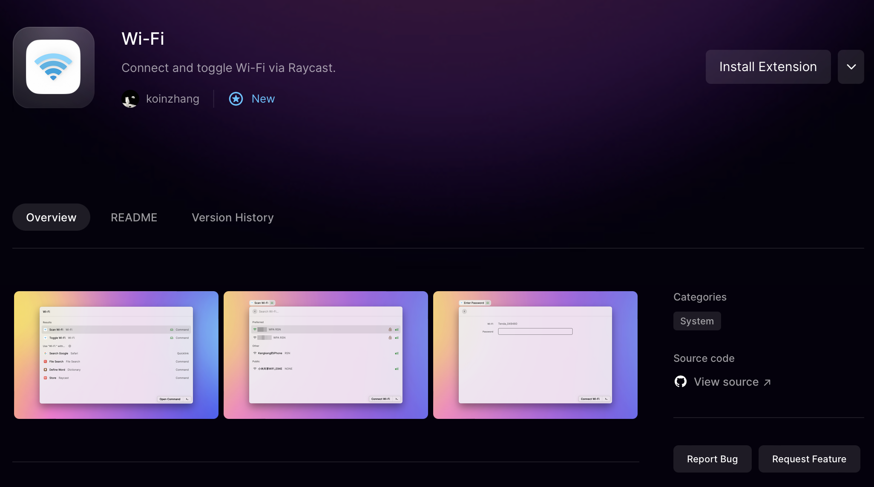Screen dimensions: 874x487
Task: Click the New star badge icon
Action: pos(236,99)
